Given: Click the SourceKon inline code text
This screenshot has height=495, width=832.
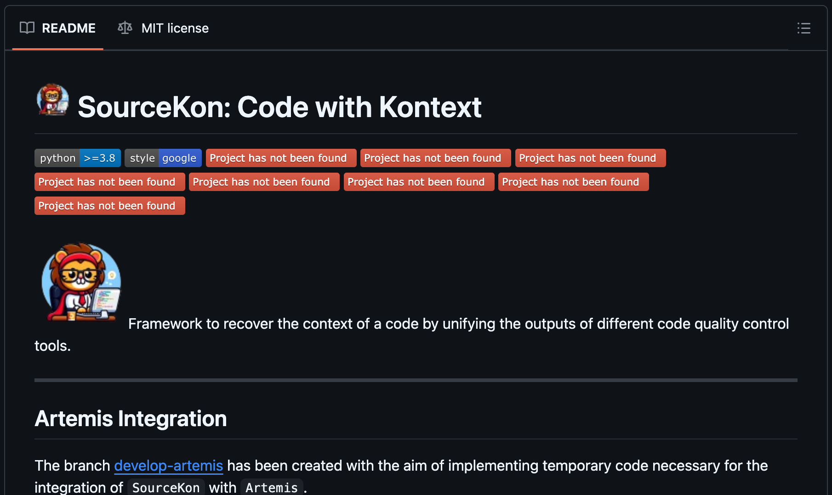Looking at the screenshot, I should point(166,488).
